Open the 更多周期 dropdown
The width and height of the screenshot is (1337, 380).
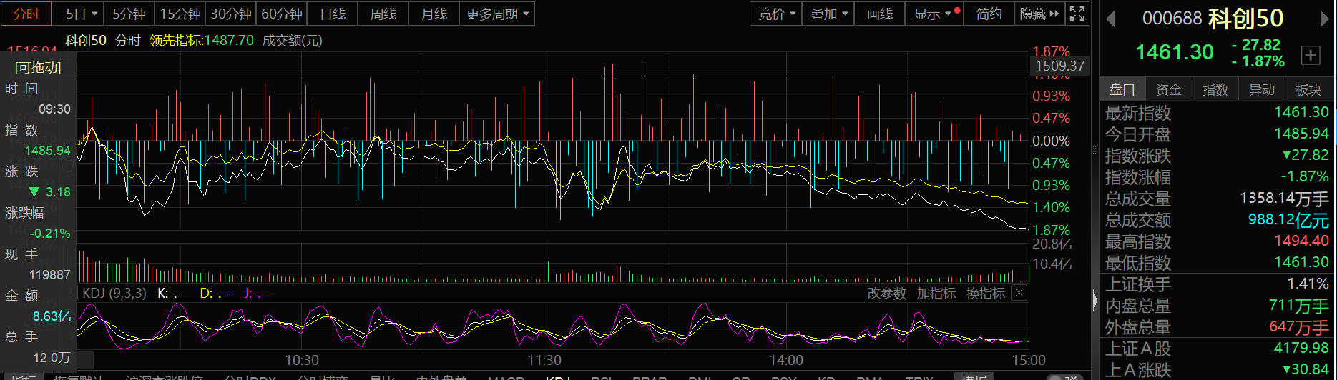(x=497, y=14)
